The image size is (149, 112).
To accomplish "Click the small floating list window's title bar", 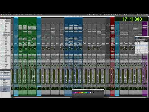I will (142, 37).
